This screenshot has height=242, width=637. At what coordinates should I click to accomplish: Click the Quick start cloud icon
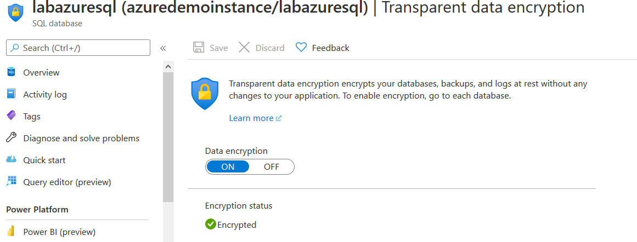pyautogui.click(x=11, y=160)
